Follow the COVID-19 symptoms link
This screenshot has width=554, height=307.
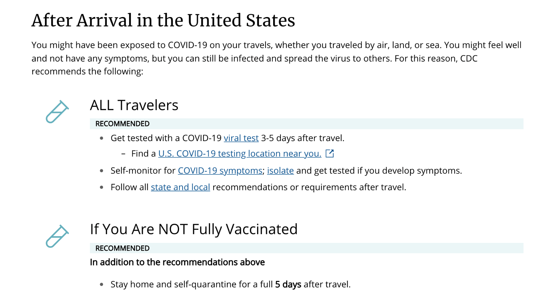pyautogui.click(x=220, y=170)
